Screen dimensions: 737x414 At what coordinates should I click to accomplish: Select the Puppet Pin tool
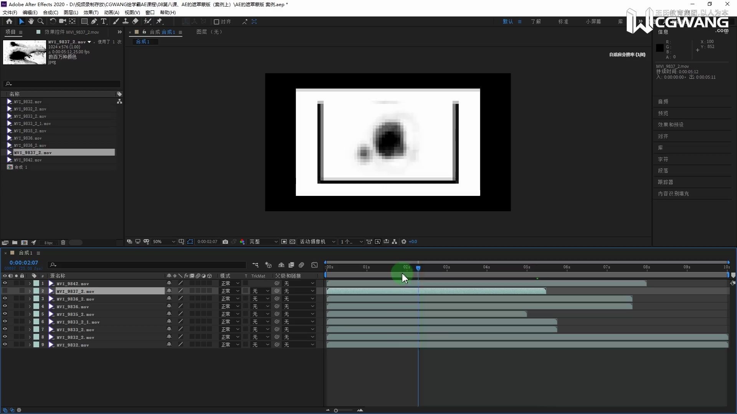coord(159,21)
